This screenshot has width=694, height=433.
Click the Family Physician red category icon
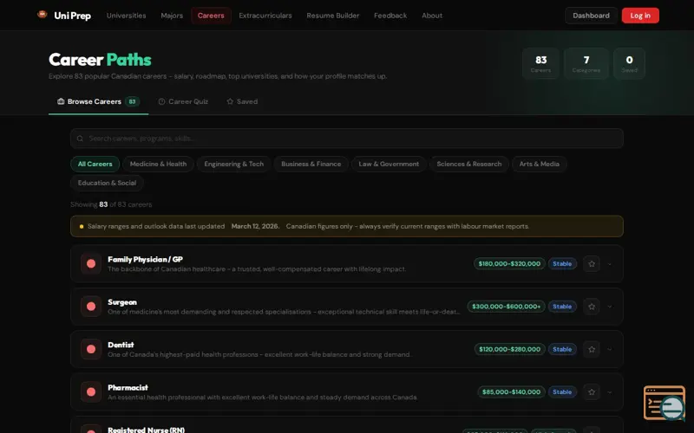pyautogui.click(x=91, y=264)
